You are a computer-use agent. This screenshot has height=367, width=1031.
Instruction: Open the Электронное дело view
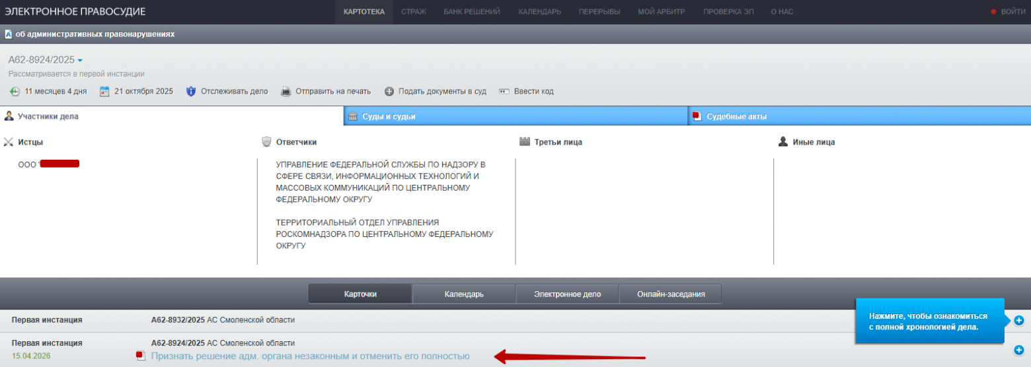tap(567, 294)
